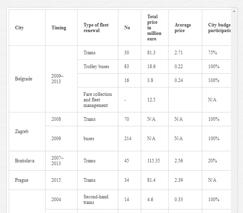
Task: Click the Average price column header
Action: tap(182, 28)
